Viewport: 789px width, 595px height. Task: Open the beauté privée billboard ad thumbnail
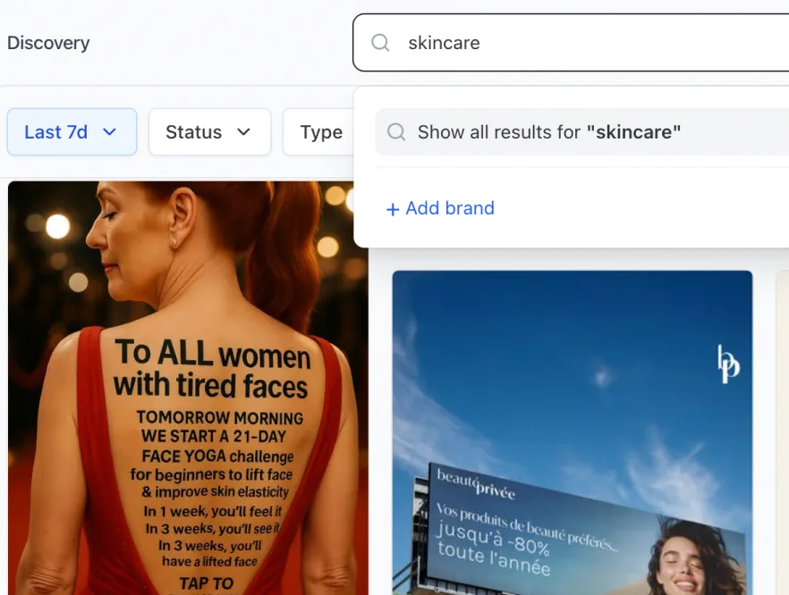click(x=573, y=432)
